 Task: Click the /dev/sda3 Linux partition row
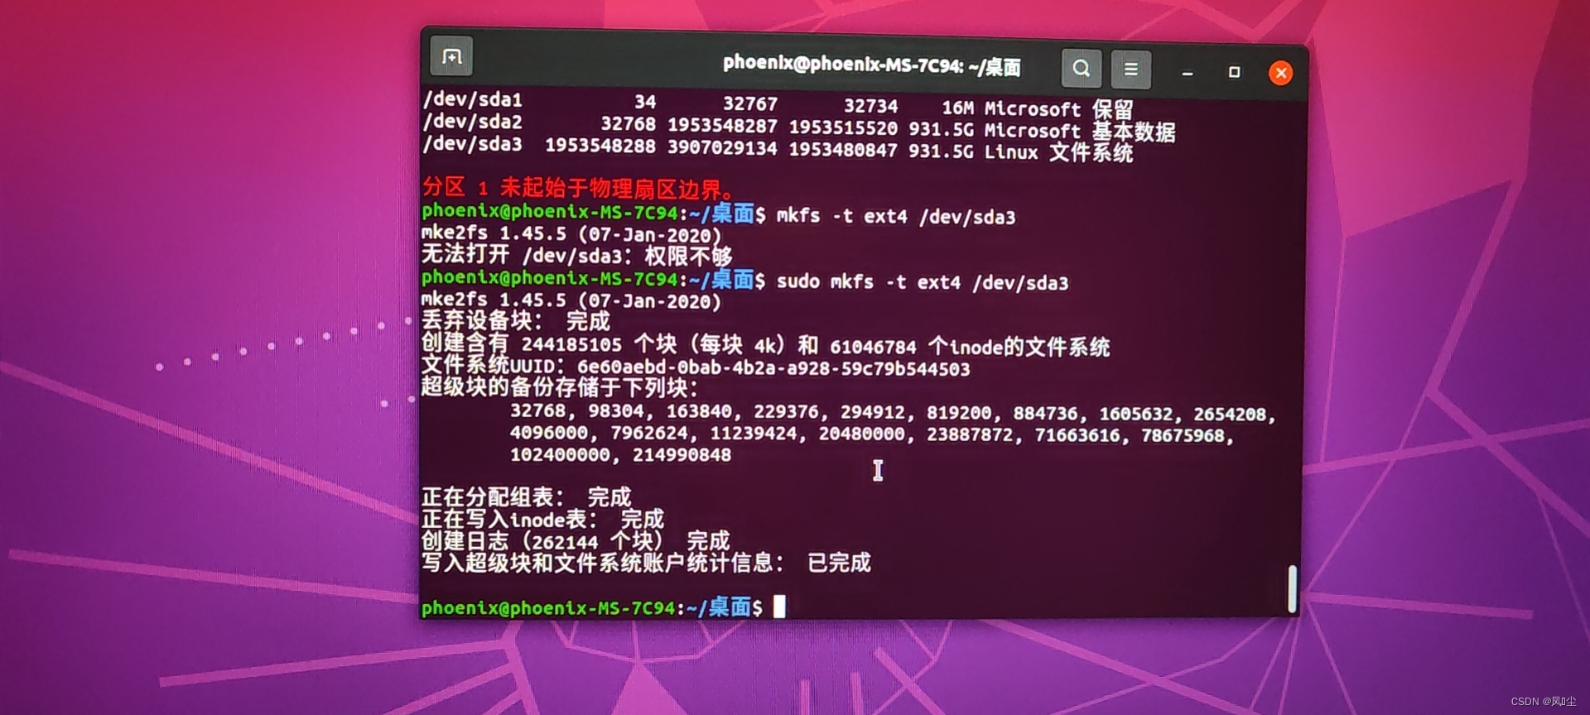tap(778, 148)
